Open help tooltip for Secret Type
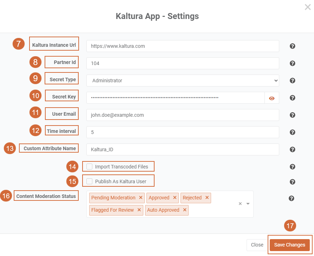 [x=292, y=81]
